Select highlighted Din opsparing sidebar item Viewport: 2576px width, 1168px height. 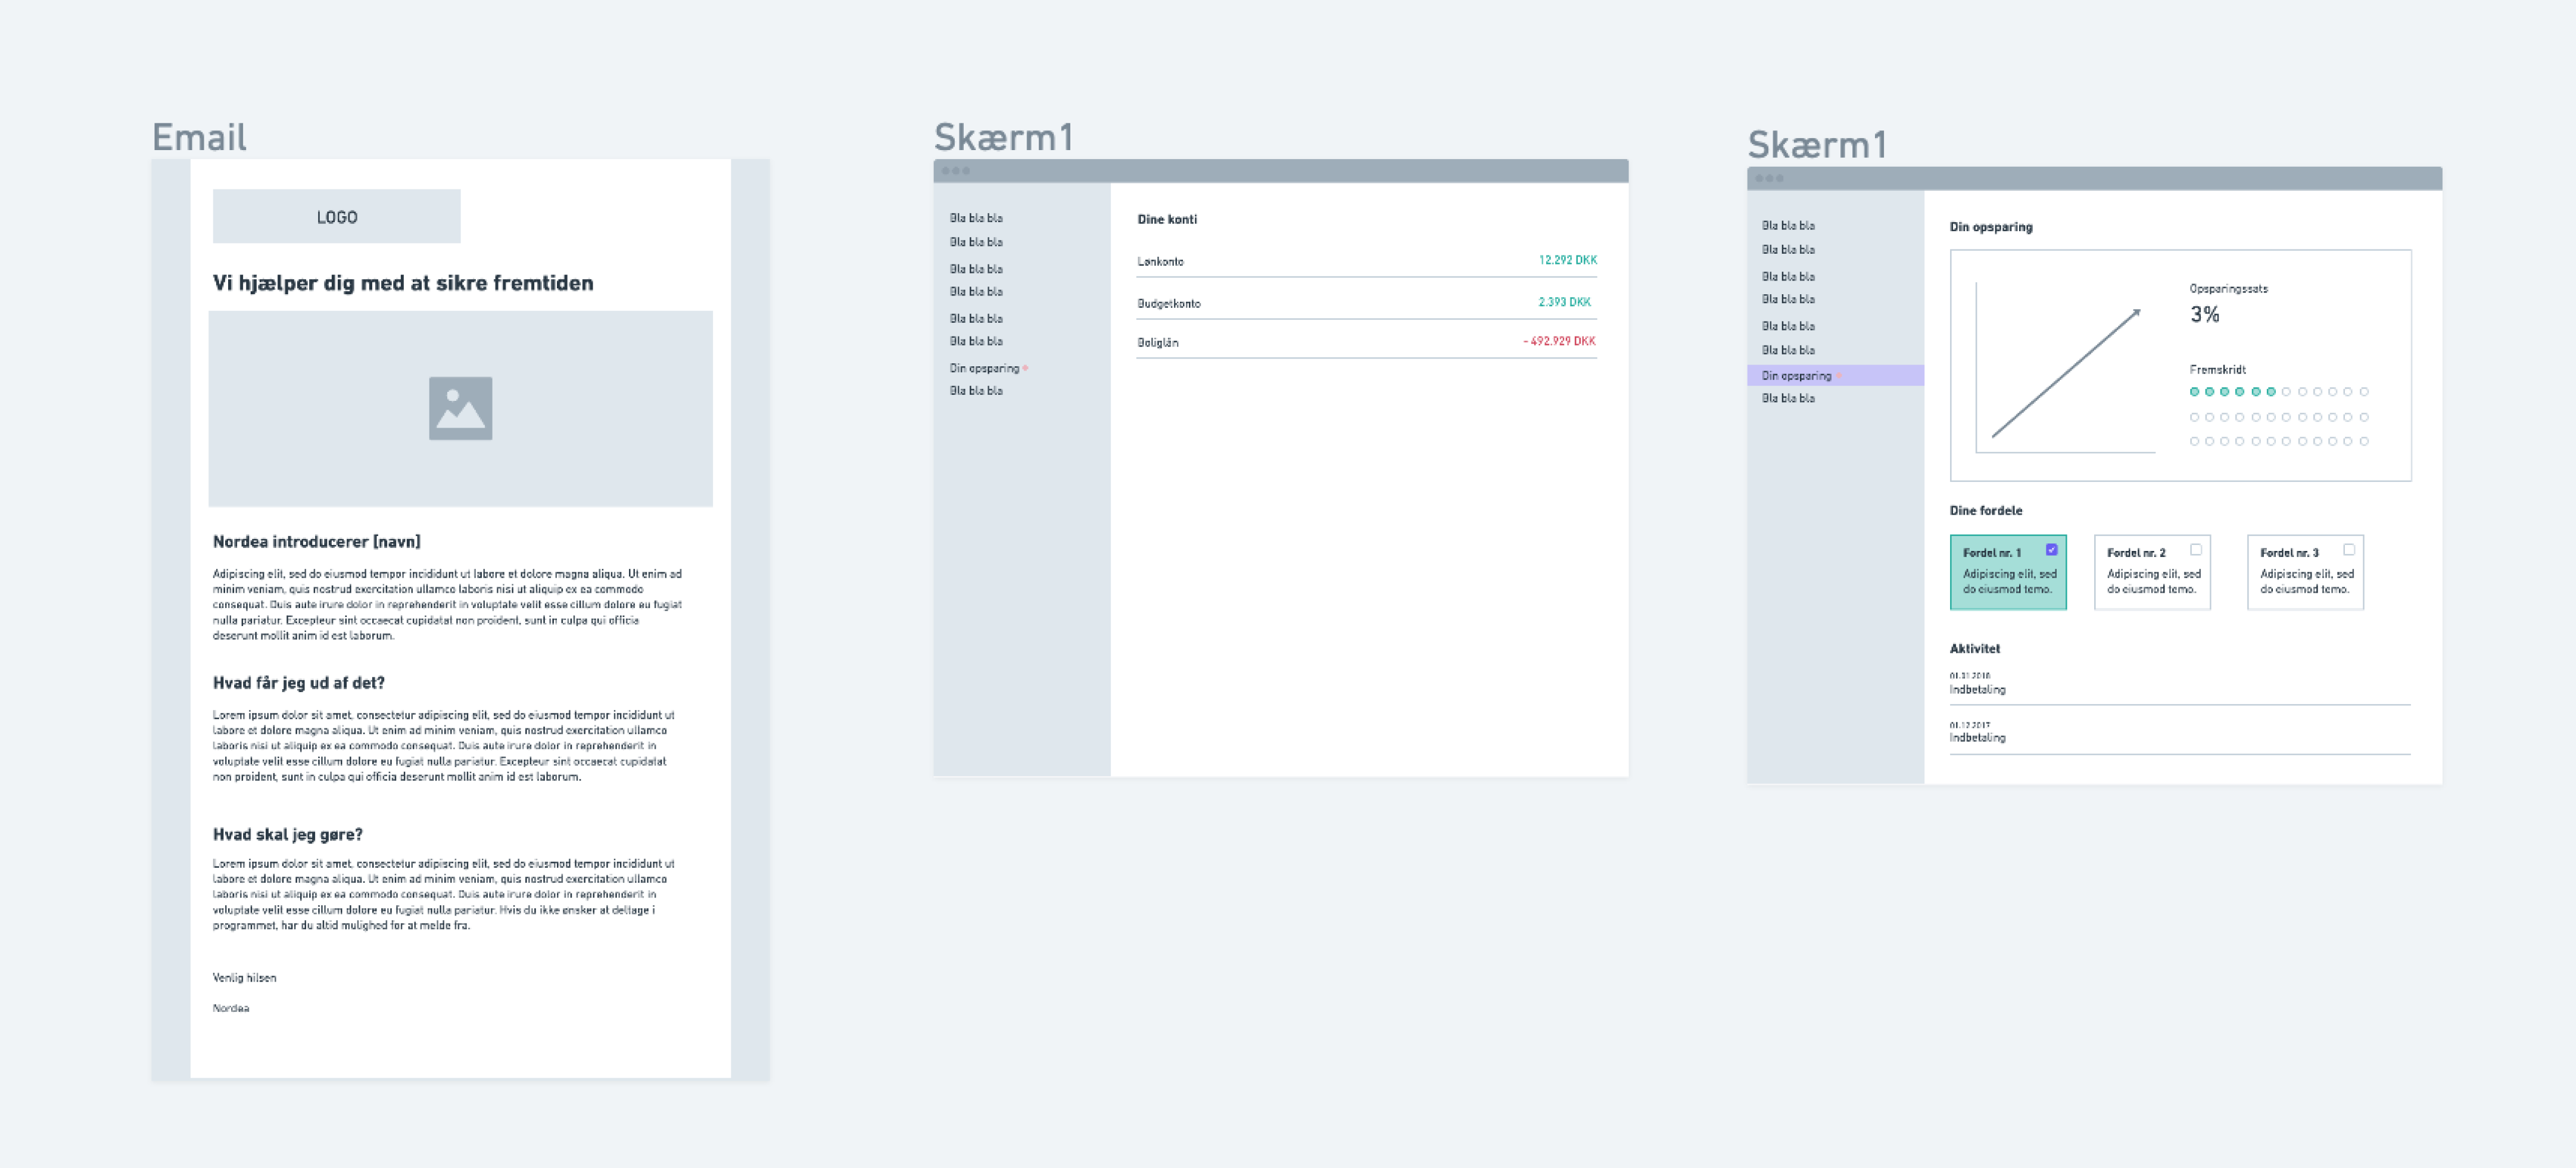pos(1797,376)
